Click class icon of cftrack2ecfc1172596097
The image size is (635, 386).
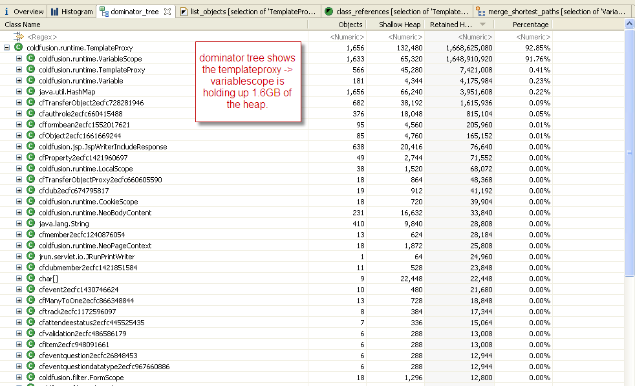[30, 310]
